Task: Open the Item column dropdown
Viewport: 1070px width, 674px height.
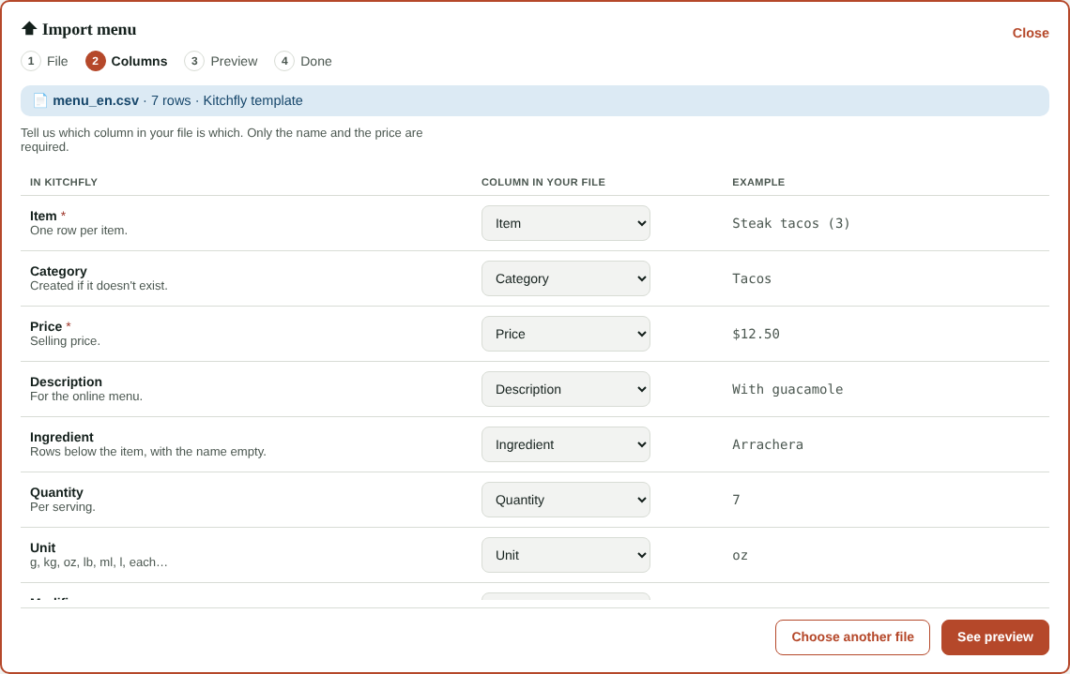Action: click(566, 223)
